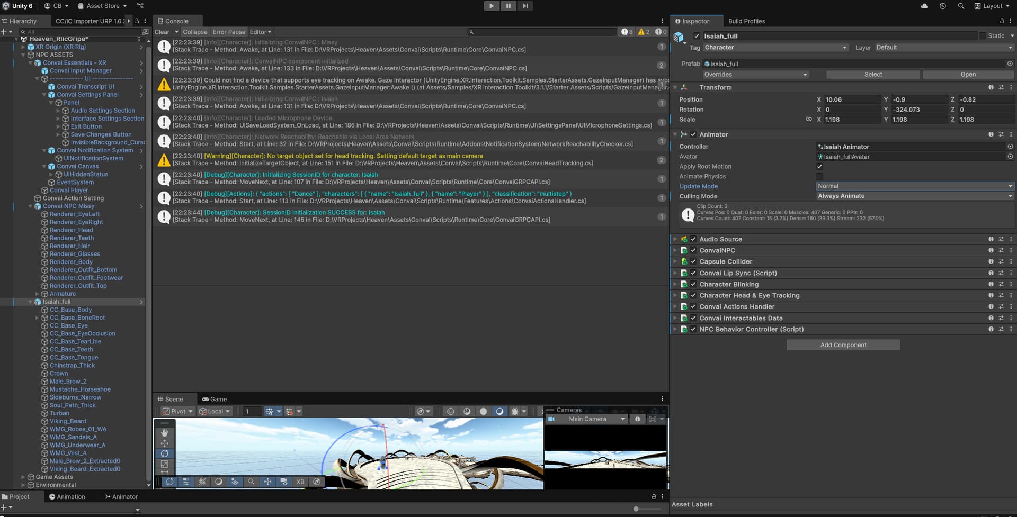Click the Pause button in the top toolbar
The height and width of the screenshot is (517, 1017).
coord(508,6)
